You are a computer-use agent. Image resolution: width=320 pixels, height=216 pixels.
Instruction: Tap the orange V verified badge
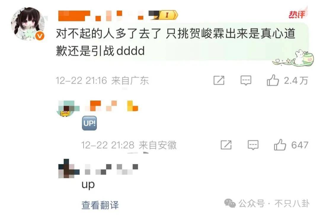pos(40,36)
